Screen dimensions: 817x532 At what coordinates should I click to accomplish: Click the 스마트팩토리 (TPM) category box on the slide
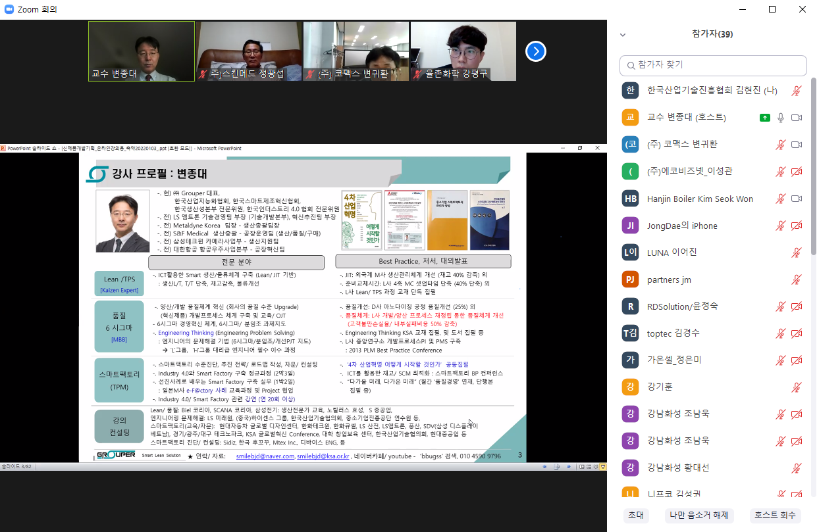point(120,381)
